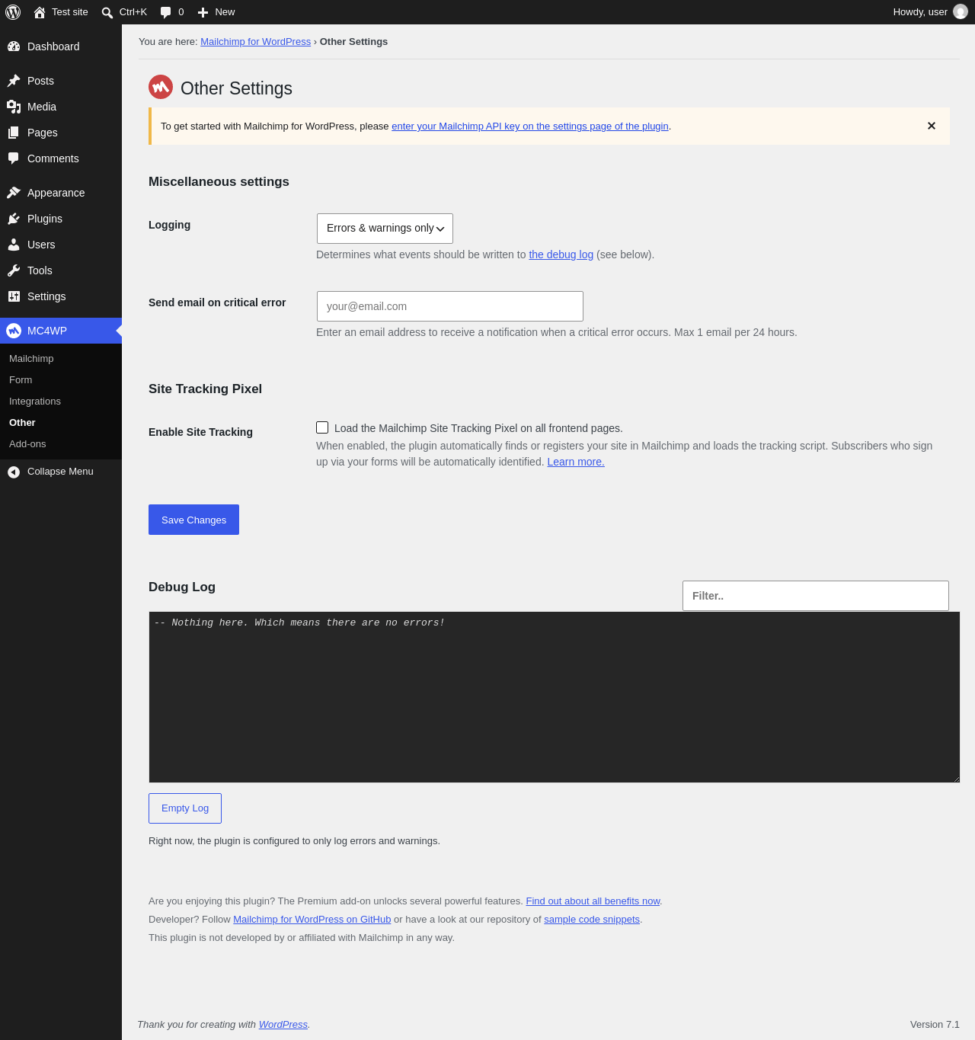Click the Ctrl+K search shortcut label
Screen dimensions: 975x1040
(133, 12)
